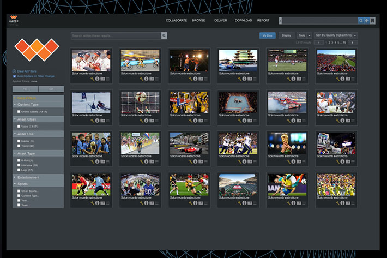Click the search magnifier button in top bar
The height and width of the screenshot is (258, 387).
361,21
